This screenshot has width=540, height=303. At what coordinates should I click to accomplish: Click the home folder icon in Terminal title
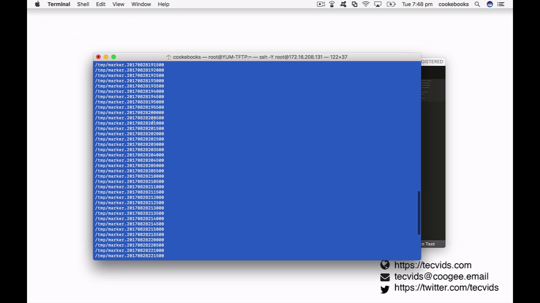(x=168, y=57)
